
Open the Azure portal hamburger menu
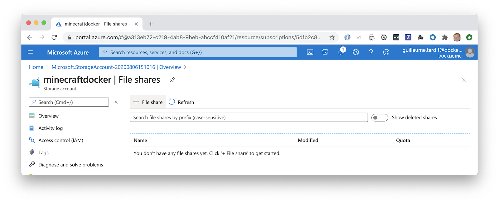pos(31,52)
